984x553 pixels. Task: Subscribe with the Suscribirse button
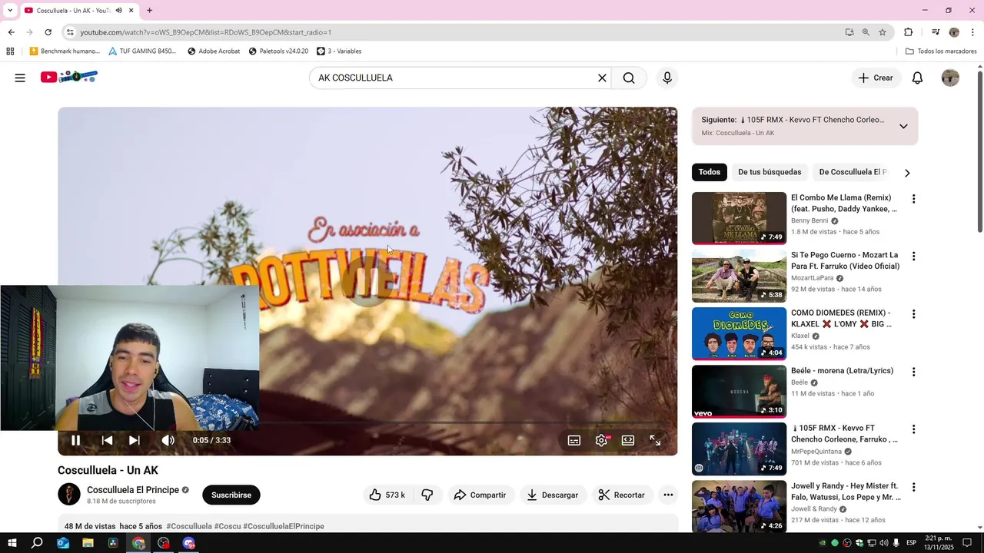(231, 495)
